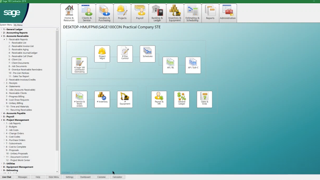Open the Odds & Ends tile
The width and height of the screenshot is (320, 180).
204,99
